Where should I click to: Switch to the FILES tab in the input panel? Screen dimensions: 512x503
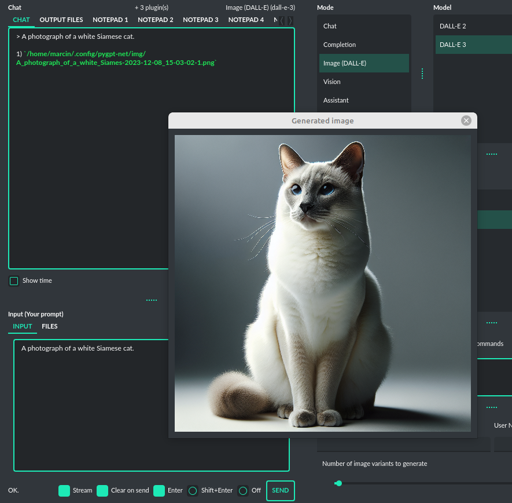[50, 326]
